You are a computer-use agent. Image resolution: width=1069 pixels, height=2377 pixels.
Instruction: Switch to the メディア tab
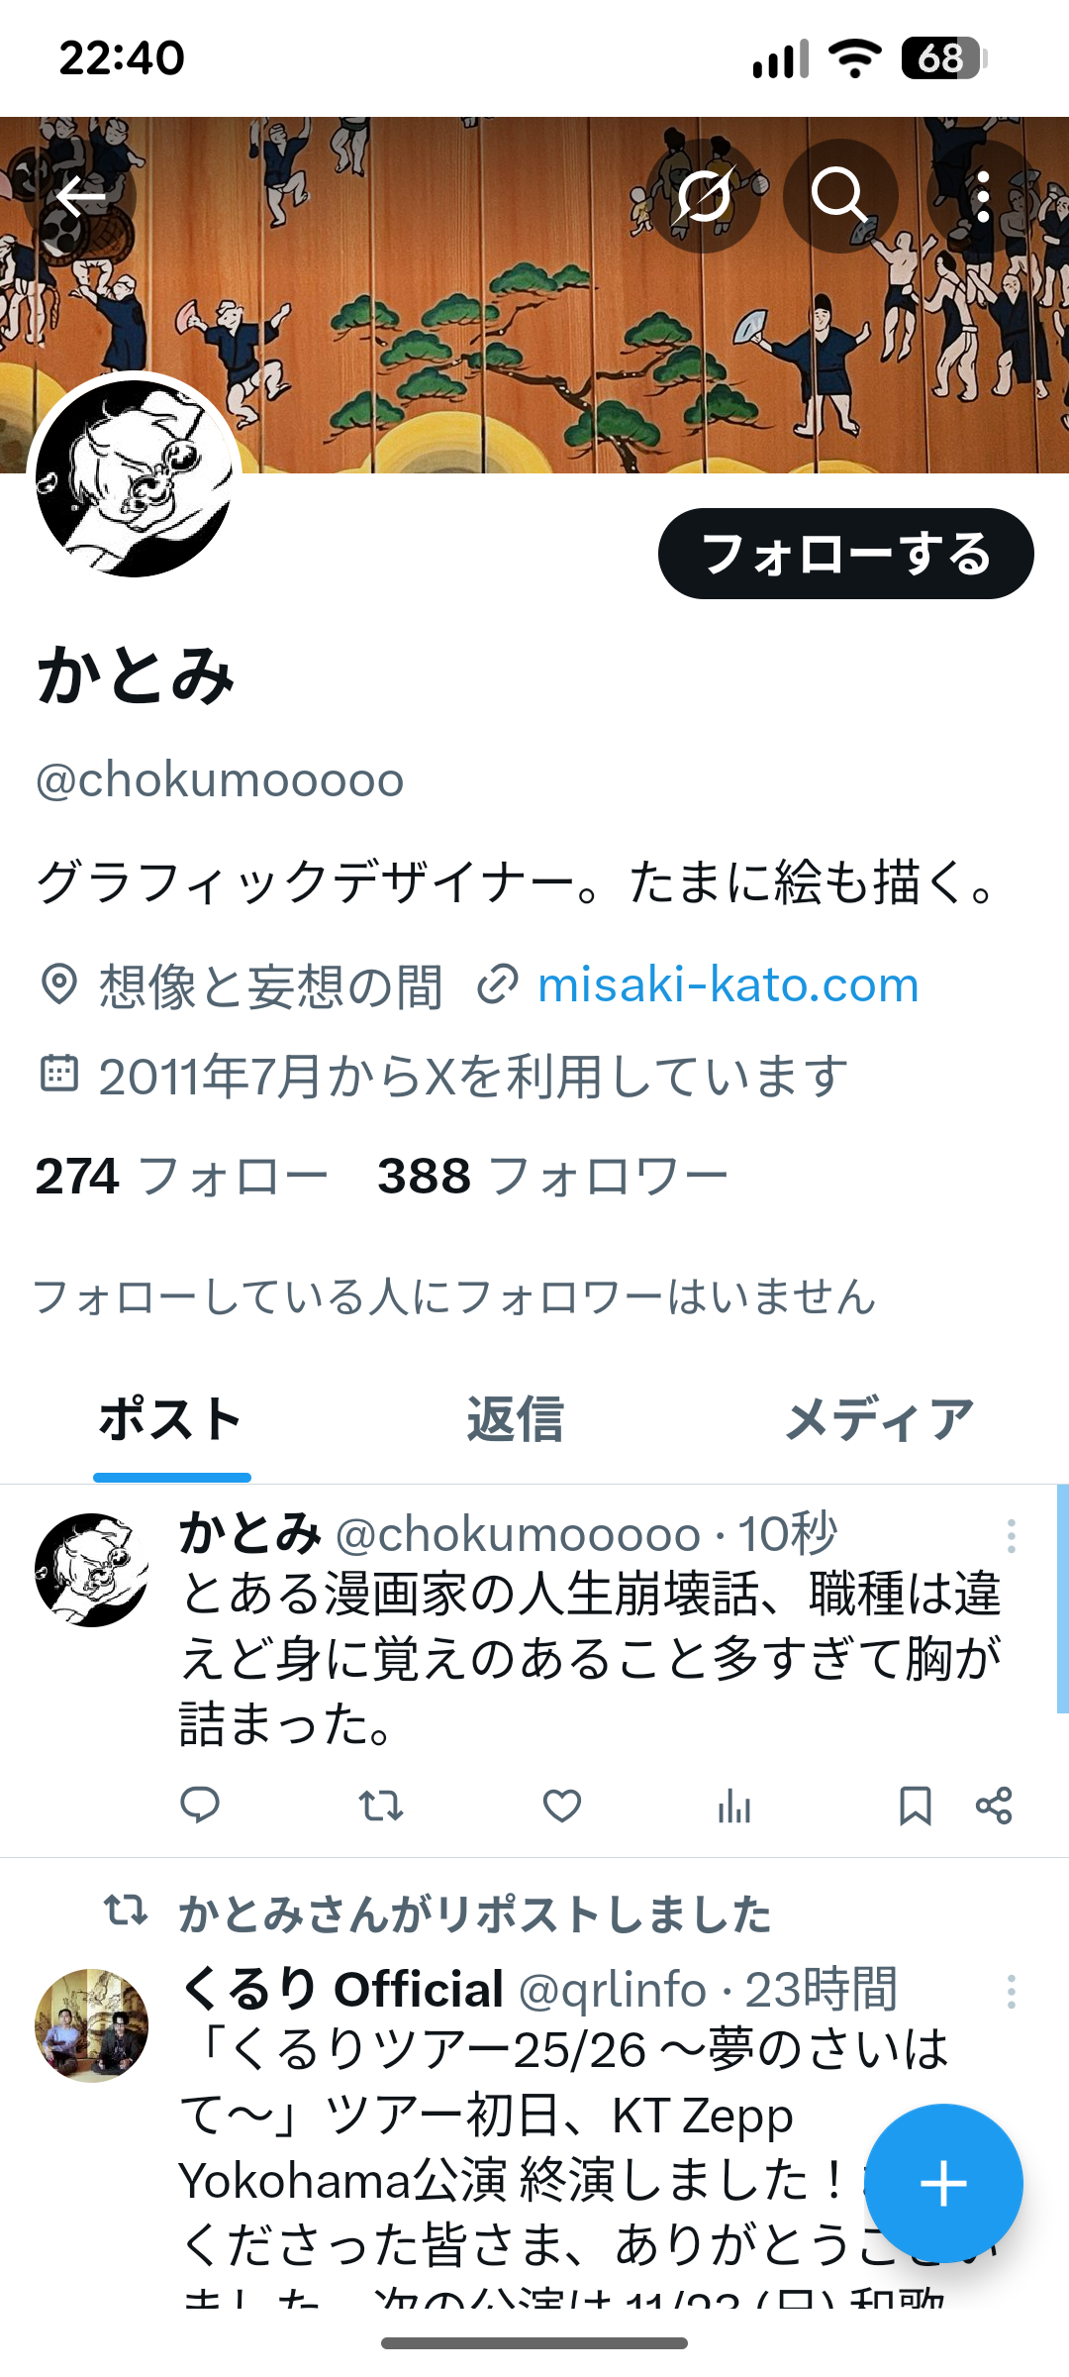click(879, 1419)
